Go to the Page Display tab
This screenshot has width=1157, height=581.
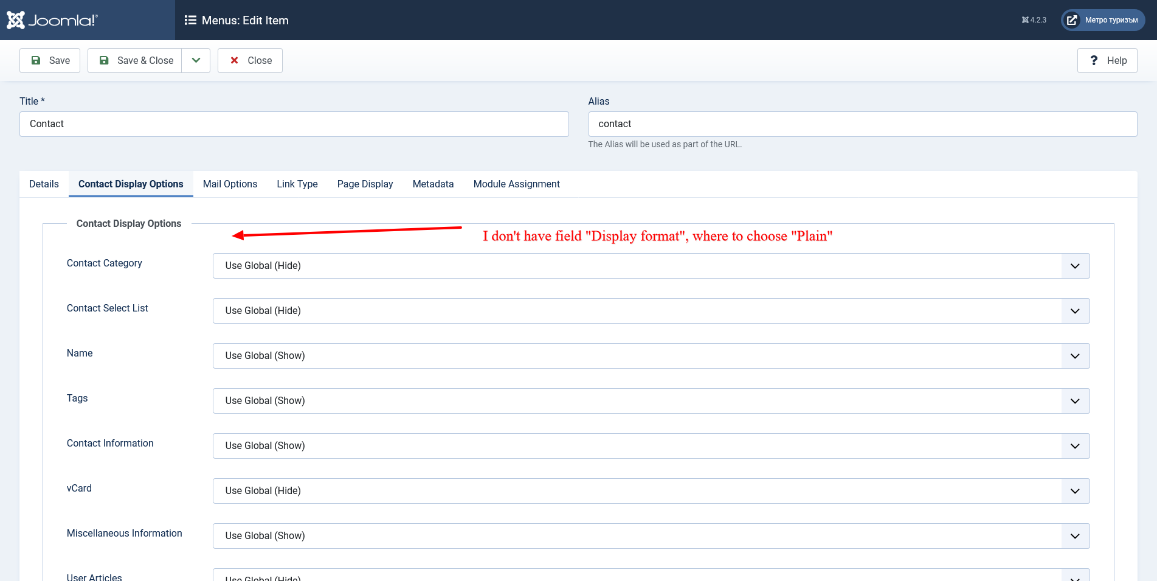point(365,184)
